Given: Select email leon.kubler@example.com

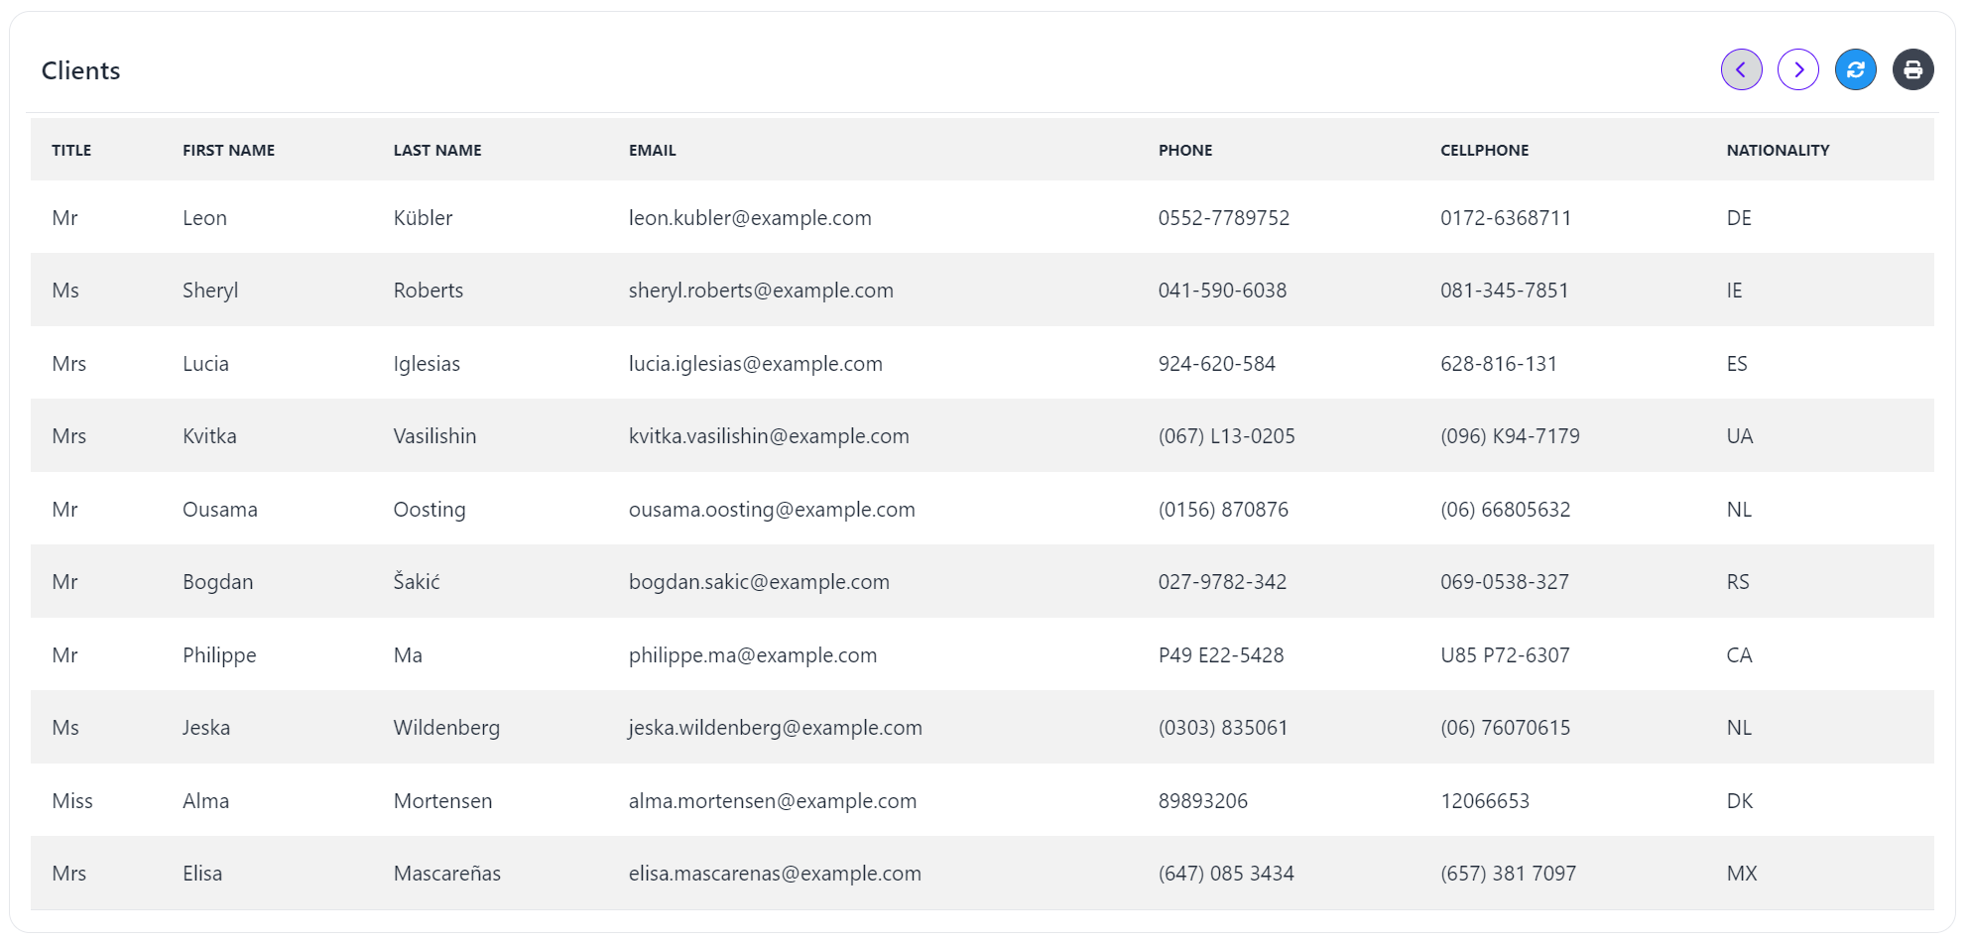Looking at the screenshot, I should pos(750,218).
